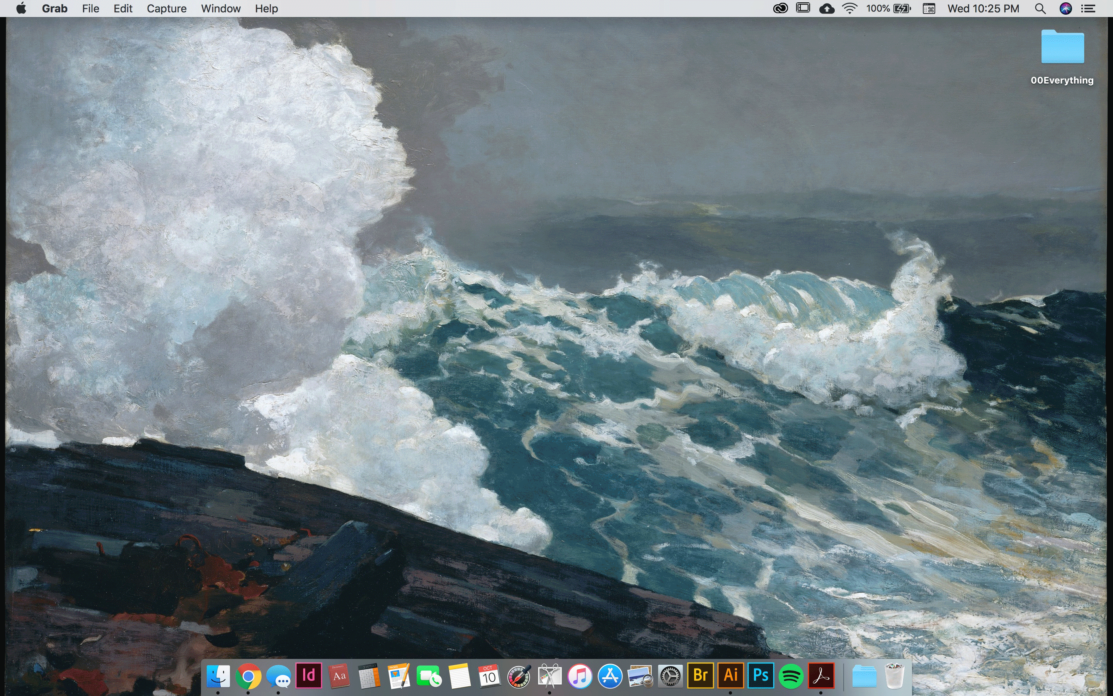Open the Window menu

point(221,8)
